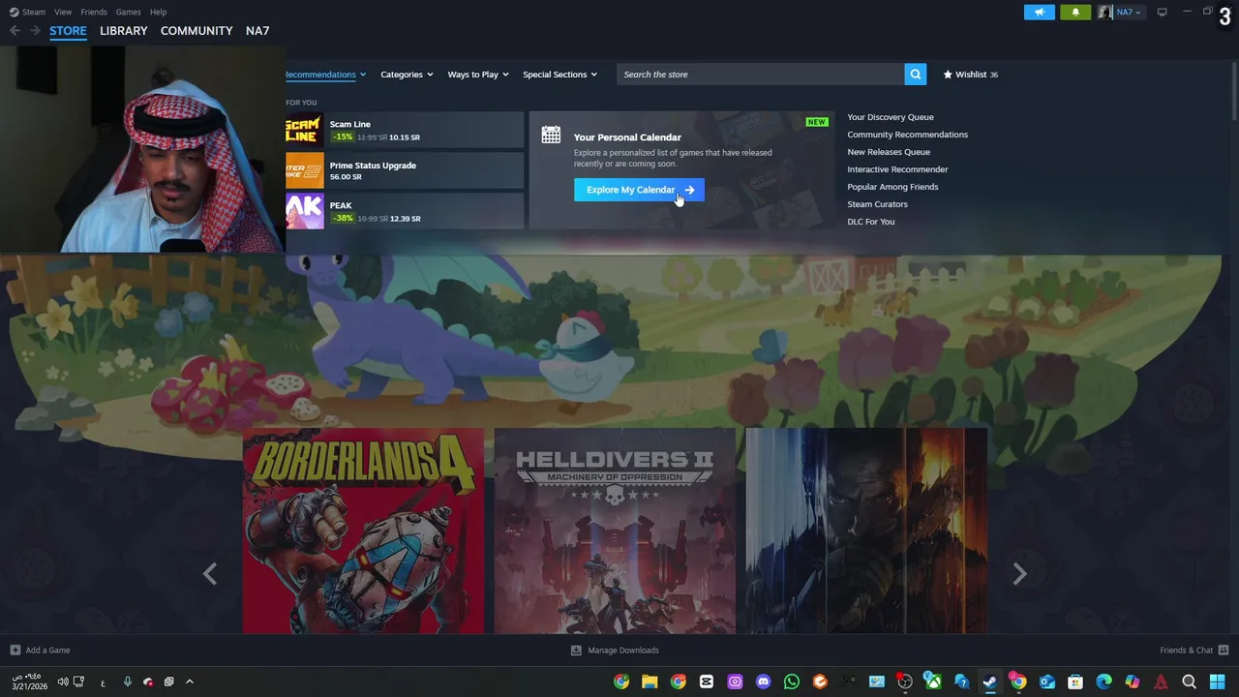Expand the Special Sections dropdown
This screenshot has width=1239, height=697.
[559, 75]
